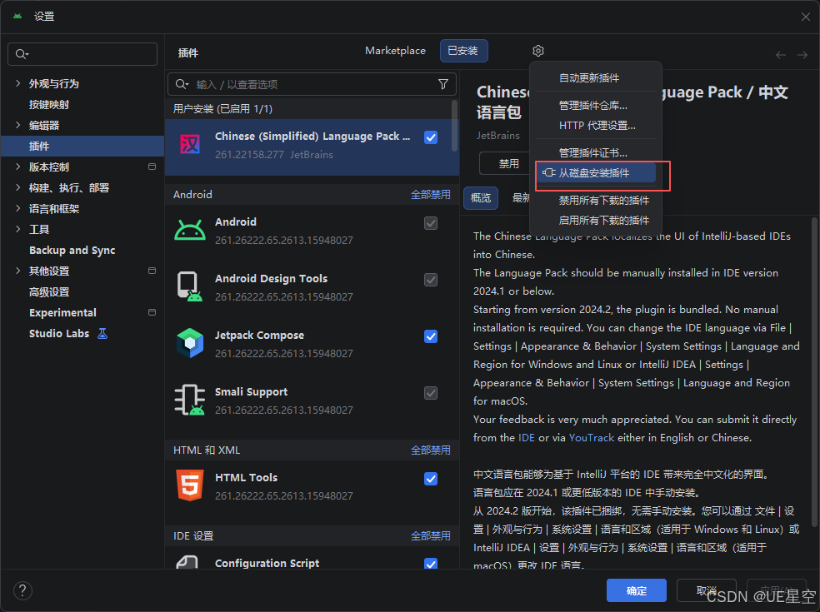Viewport: 820px width, 612px height.
Task: Click 全部禁用 link for Android group
Action: coord(430,194)
